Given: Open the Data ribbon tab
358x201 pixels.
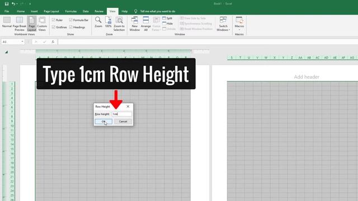Looking at the screenshot, I should (x=86, y=11).
